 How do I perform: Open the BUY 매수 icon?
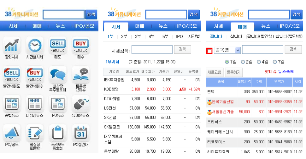tap(80, 45)
